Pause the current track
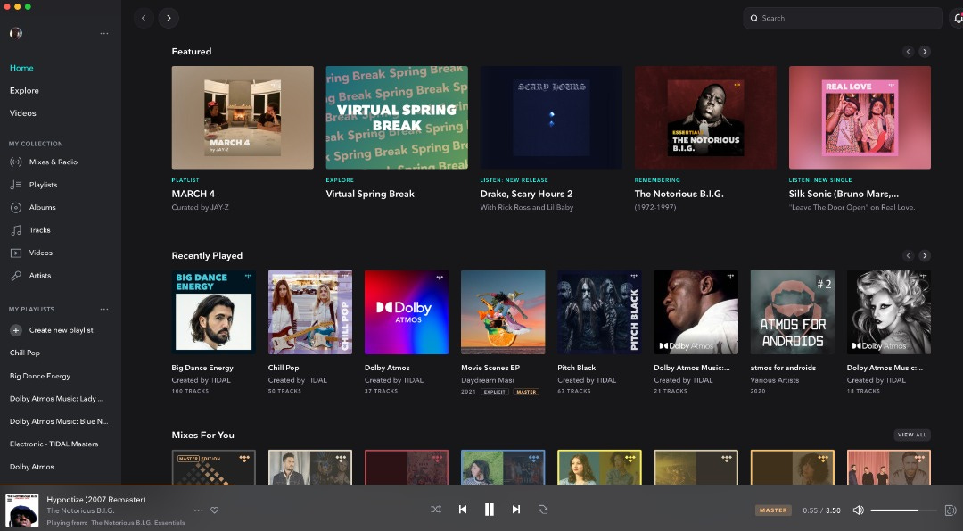Screen dimensions: 963x531 coord(490,510)
